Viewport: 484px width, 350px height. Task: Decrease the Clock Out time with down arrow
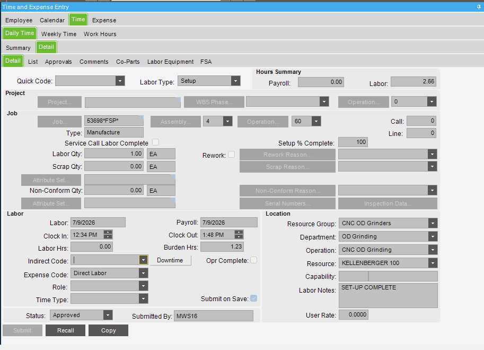239,237
